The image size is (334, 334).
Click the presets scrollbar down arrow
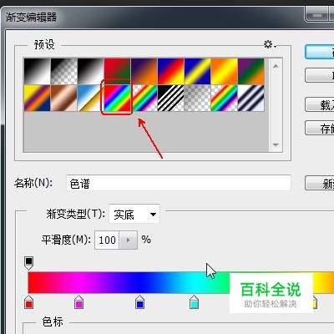tap(276, 144)
